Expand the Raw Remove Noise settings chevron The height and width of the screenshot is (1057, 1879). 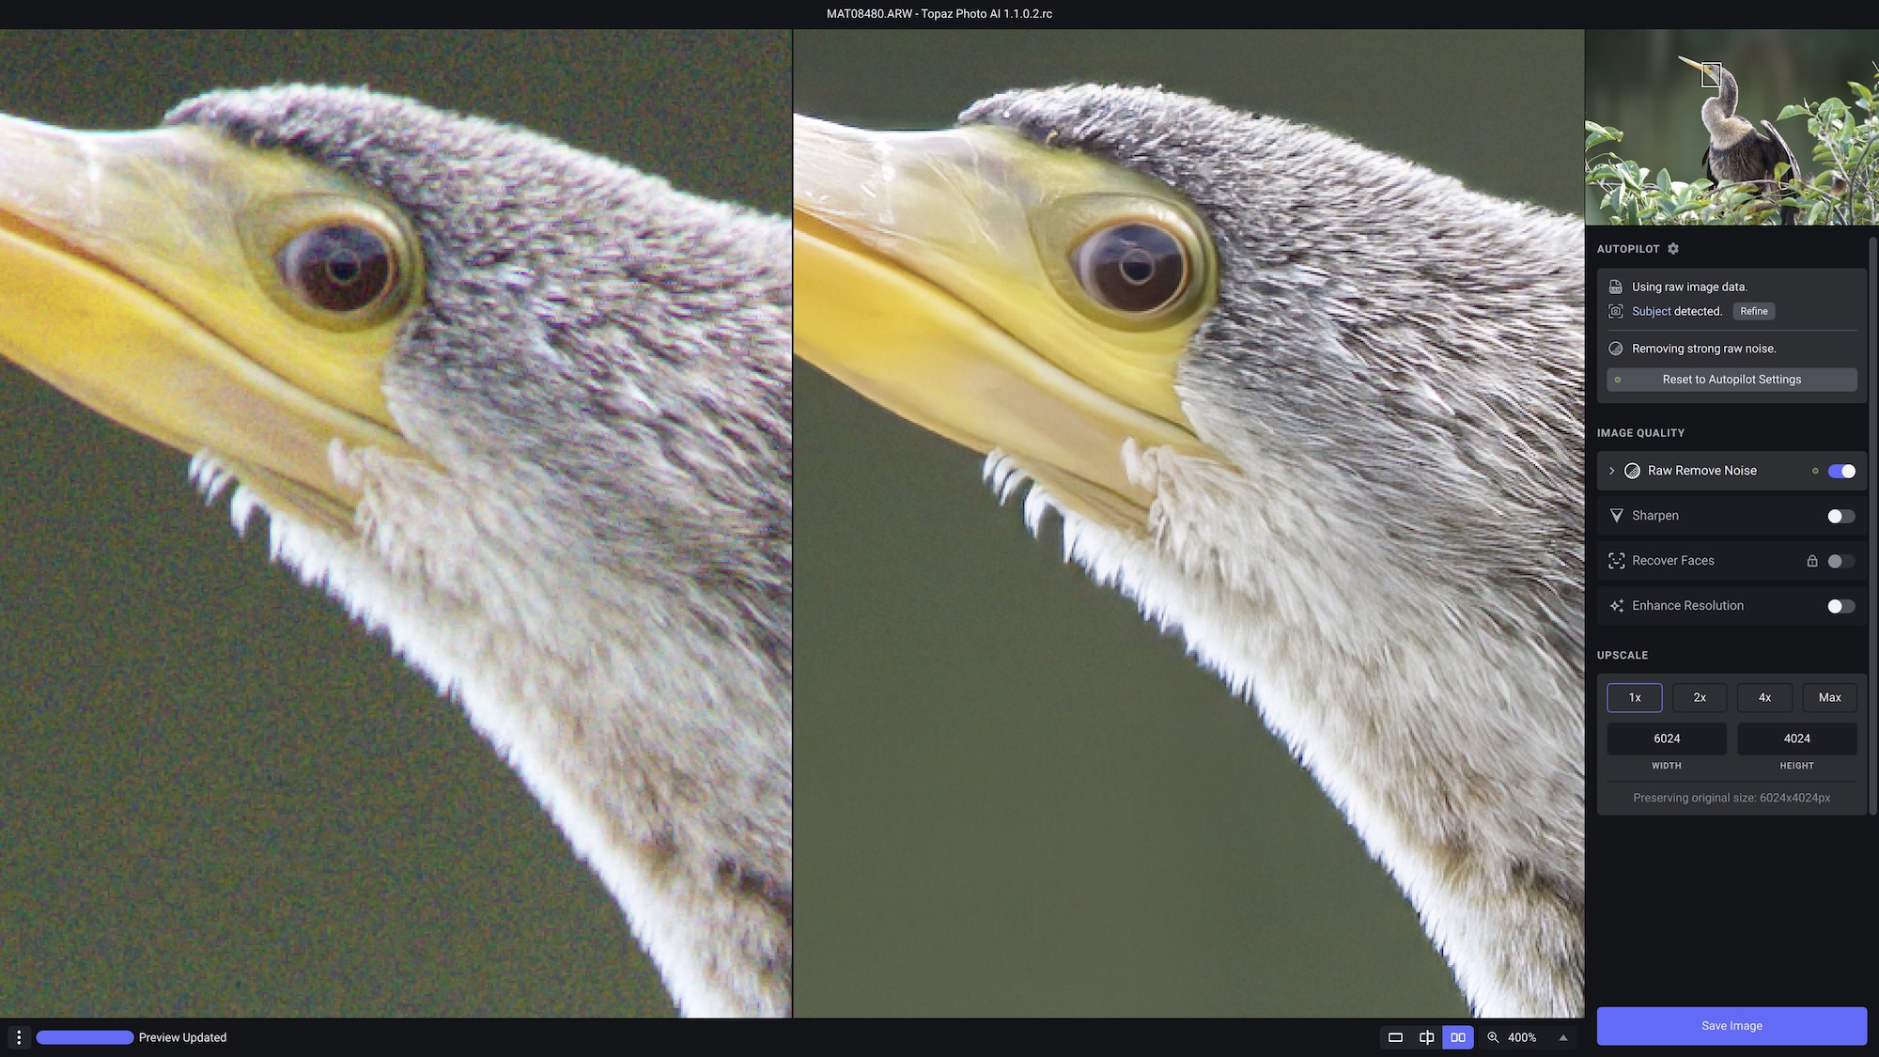pyautogui.click(x=1612, y=471)
